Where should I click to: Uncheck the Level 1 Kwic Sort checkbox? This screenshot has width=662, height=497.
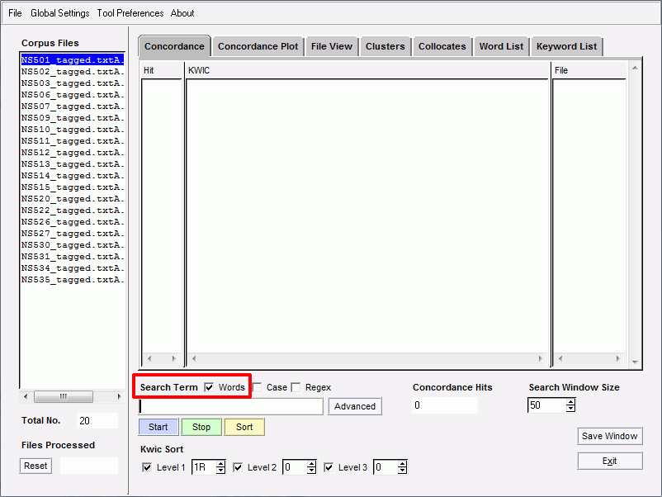click(x=148, y=467)
